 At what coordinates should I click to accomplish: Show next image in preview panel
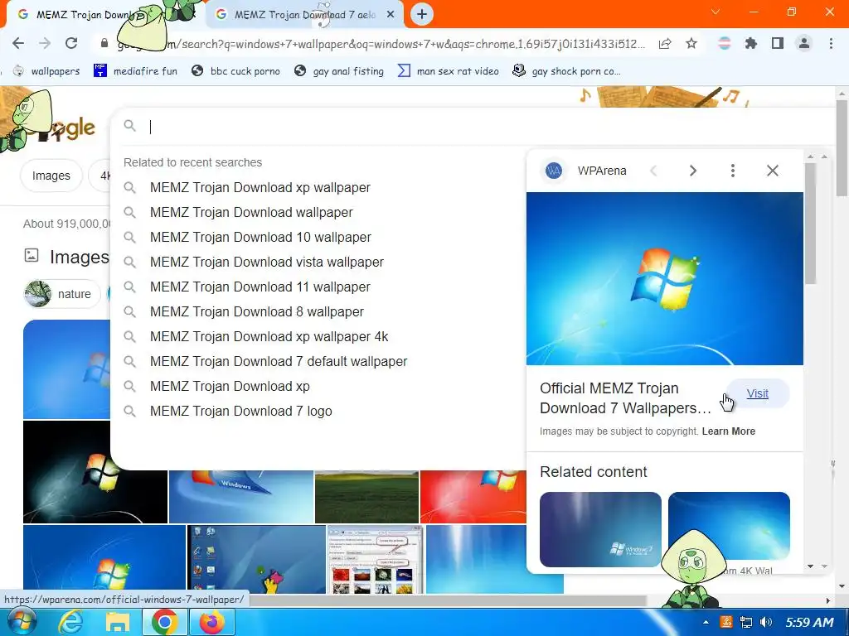(x=692, y=171)
